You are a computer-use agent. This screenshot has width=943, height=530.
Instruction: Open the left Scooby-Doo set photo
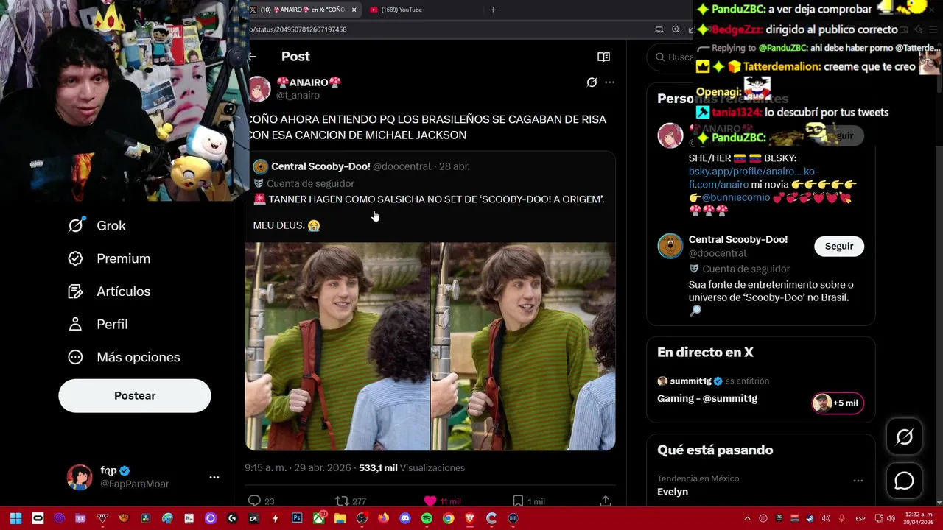(x=337, y=347)
